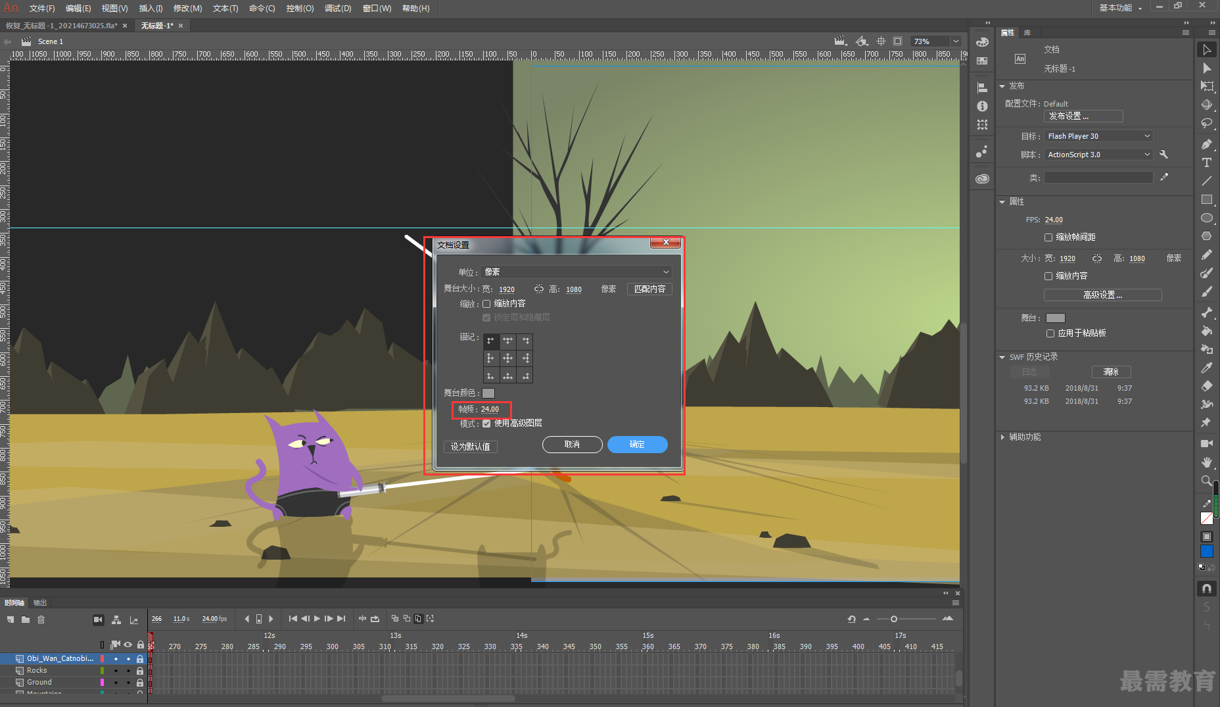
Task: Select the Camera tool in tools panel
Action: (x=1207, y=443)
